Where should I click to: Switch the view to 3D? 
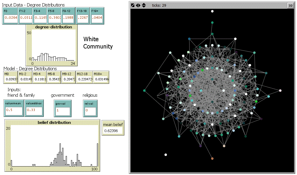(x=290, y=5)
